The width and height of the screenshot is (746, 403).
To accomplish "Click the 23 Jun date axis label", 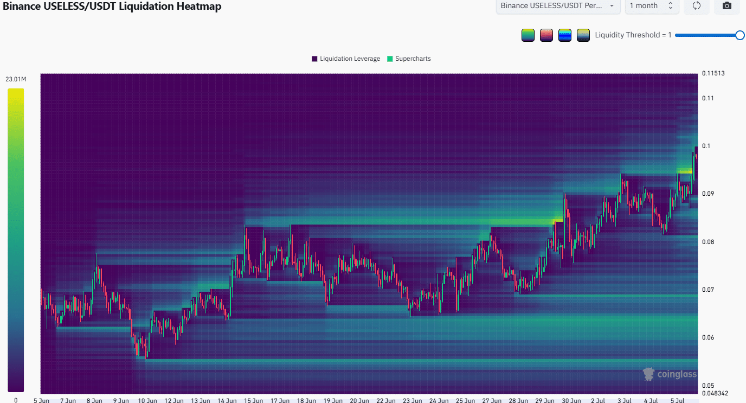I will pyautogui.click(x=413, y=401).
